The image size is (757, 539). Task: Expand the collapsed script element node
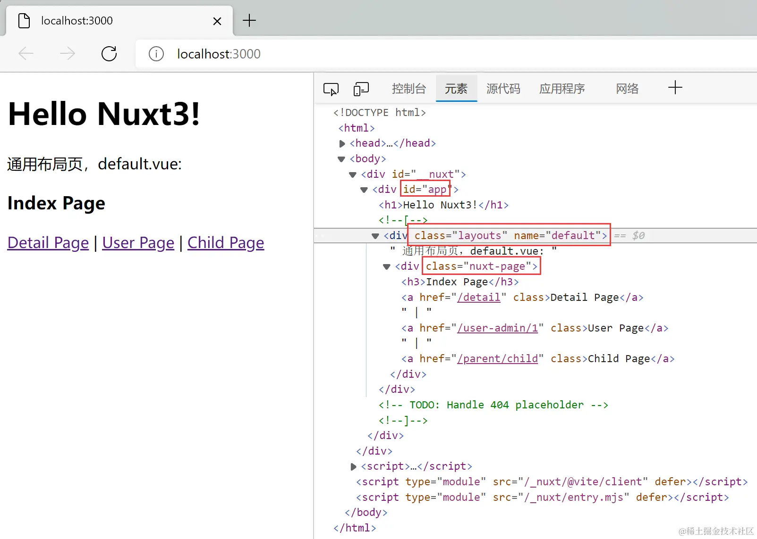click(x=353, y=466)
